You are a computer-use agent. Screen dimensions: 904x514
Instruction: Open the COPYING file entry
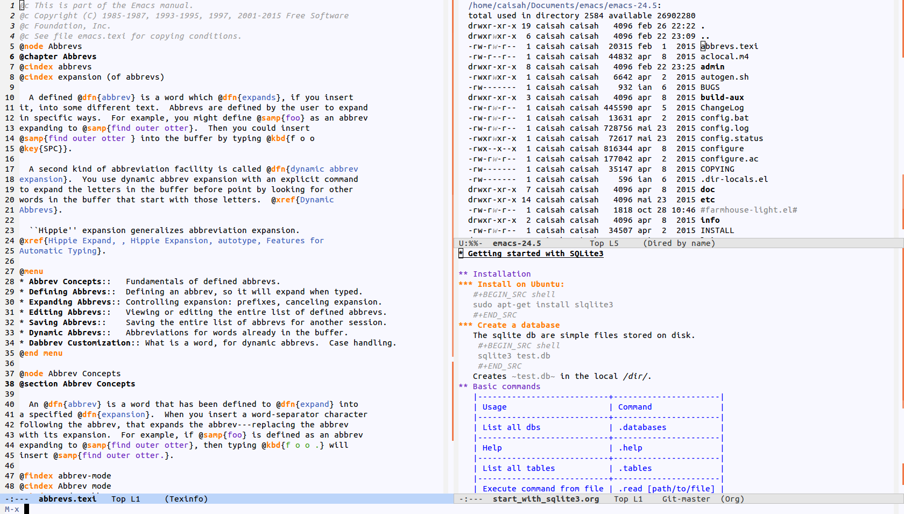point(717,169)
